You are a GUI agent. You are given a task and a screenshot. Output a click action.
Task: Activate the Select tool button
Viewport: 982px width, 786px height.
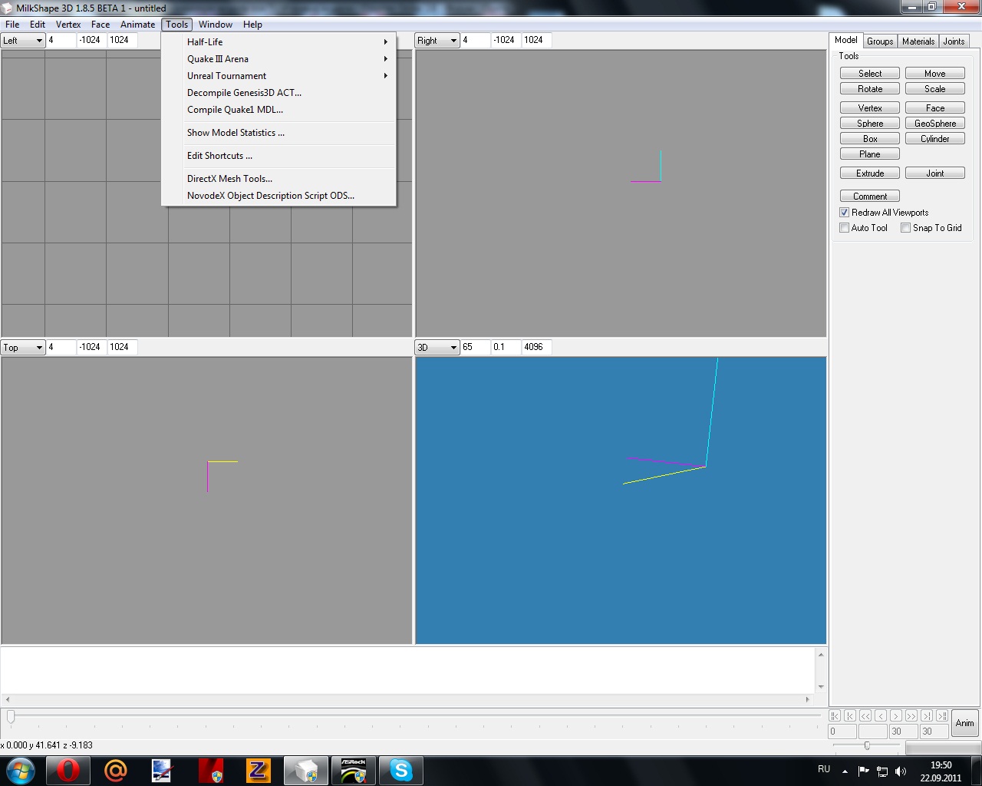(870, 74)
